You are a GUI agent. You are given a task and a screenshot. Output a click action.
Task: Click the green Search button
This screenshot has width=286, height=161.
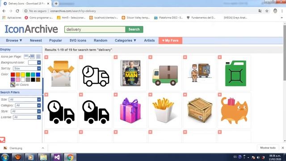(134, 30)
